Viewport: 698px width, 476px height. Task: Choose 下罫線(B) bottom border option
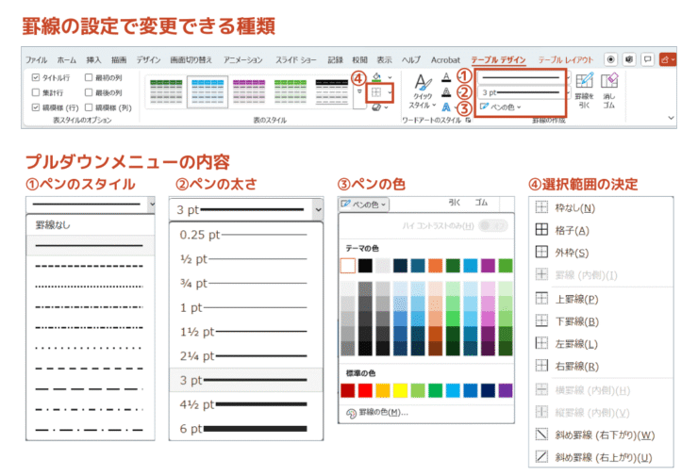pyautogui.click(x=601, y=320)
